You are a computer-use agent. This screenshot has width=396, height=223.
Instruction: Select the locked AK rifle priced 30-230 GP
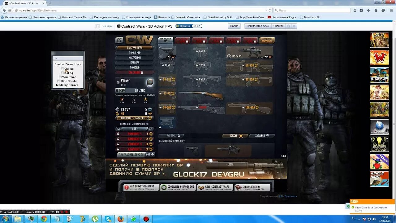249,80
